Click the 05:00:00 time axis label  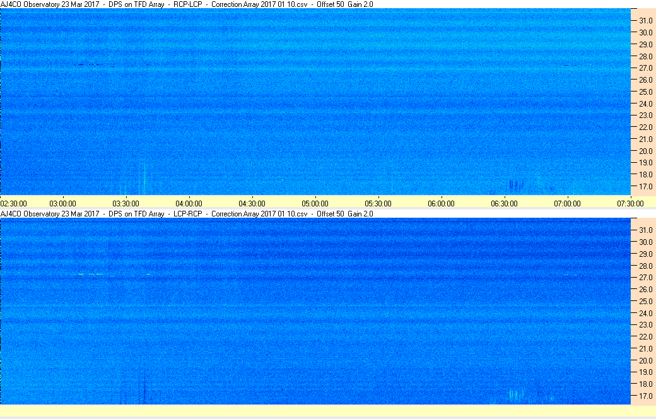coord(315,203)
